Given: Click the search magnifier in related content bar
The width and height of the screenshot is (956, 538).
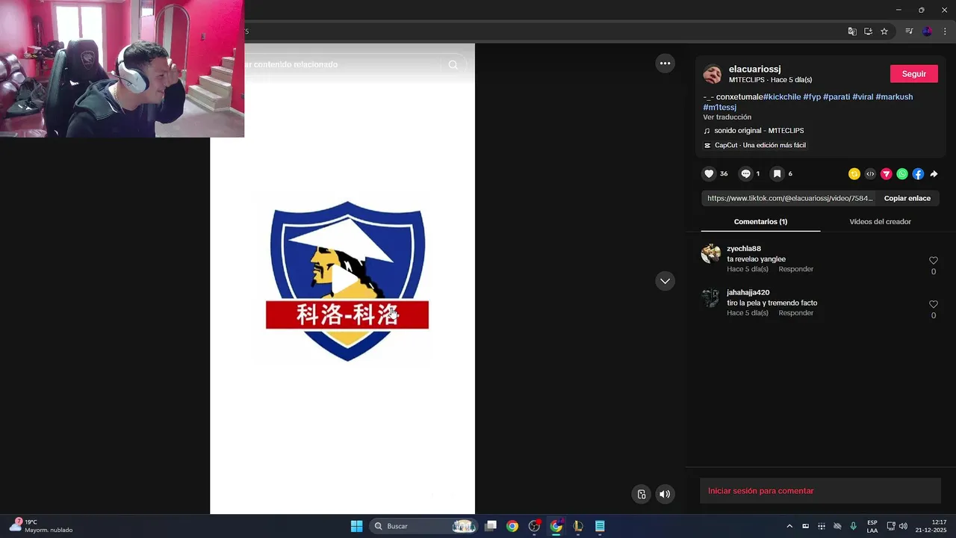Looking at the screenshot, I should (x=453, y=65).
